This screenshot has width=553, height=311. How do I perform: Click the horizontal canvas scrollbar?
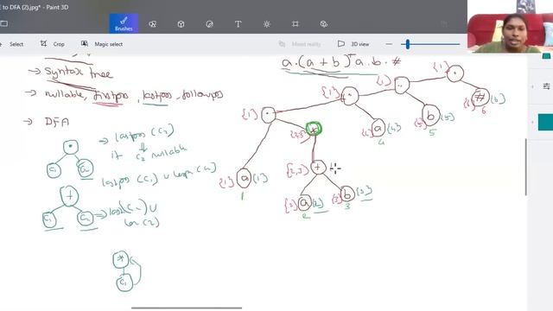[x=187, y=308]
